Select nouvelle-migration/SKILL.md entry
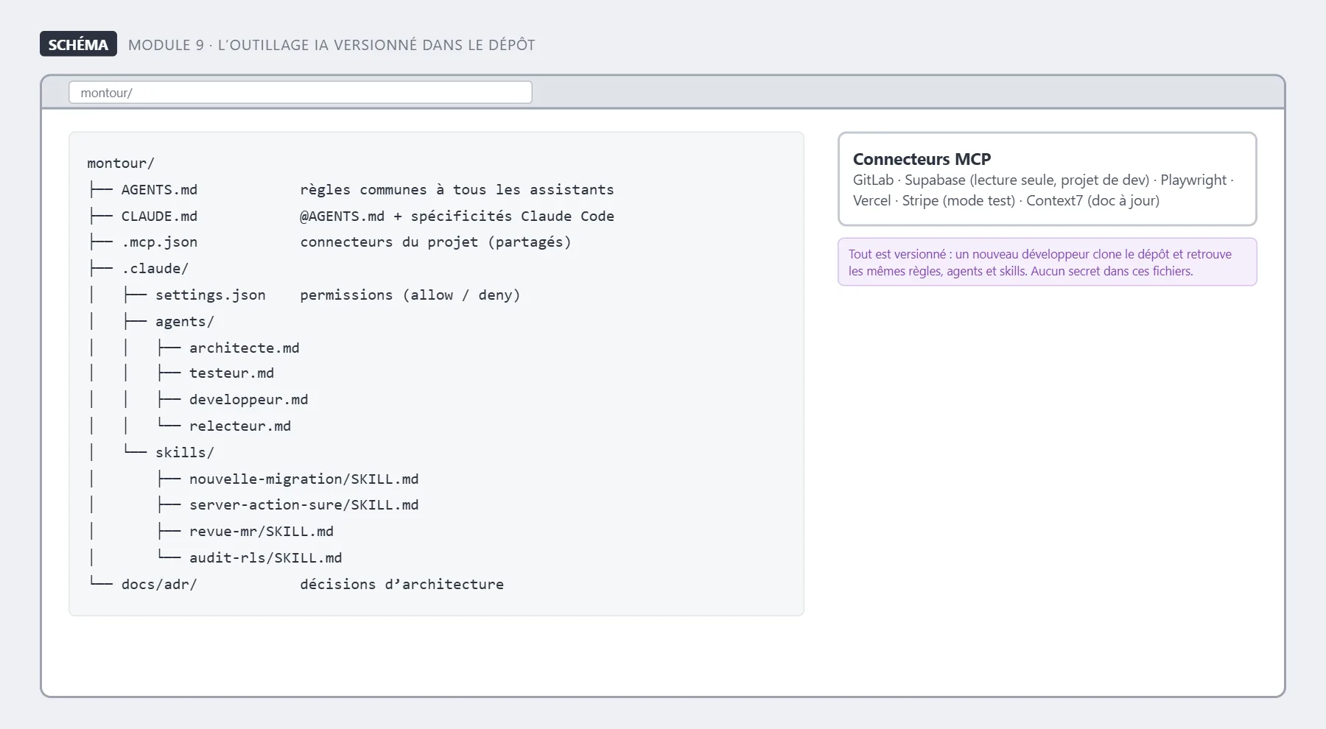The height and width of the screenshot is (729, 1326). (x=304, y=479)
